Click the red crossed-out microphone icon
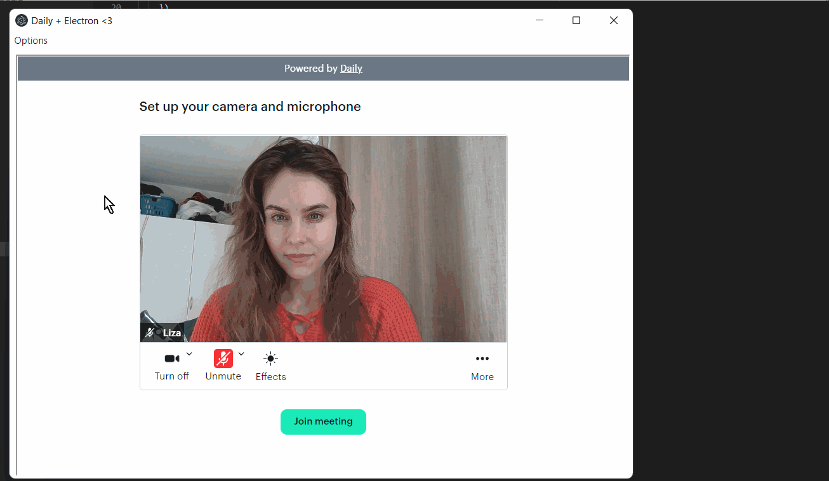829x481 pixels. tap(223, 358)
